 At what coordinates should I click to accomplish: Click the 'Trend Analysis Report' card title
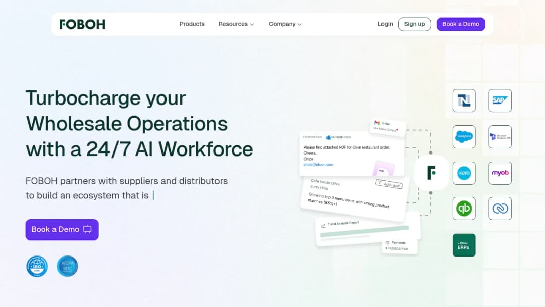click(344, 223)
